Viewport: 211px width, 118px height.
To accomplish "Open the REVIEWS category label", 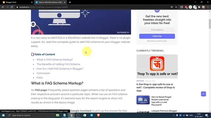I will click(140, 81).
